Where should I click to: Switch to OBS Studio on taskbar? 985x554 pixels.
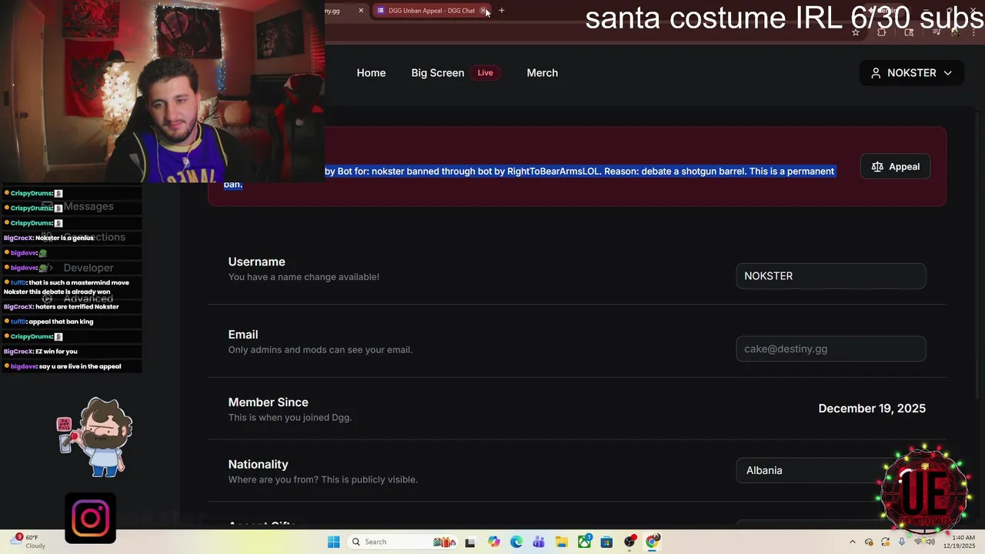point(630,542)
